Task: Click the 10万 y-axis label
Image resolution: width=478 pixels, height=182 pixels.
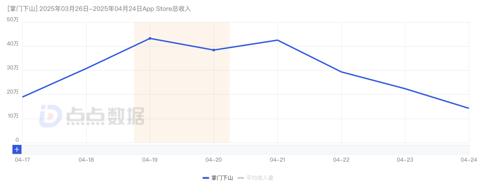Action: (x=13, y=116)
